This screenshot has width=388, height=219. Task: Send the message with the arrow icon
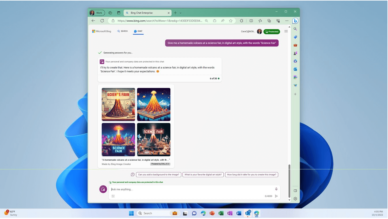[276, 196]
